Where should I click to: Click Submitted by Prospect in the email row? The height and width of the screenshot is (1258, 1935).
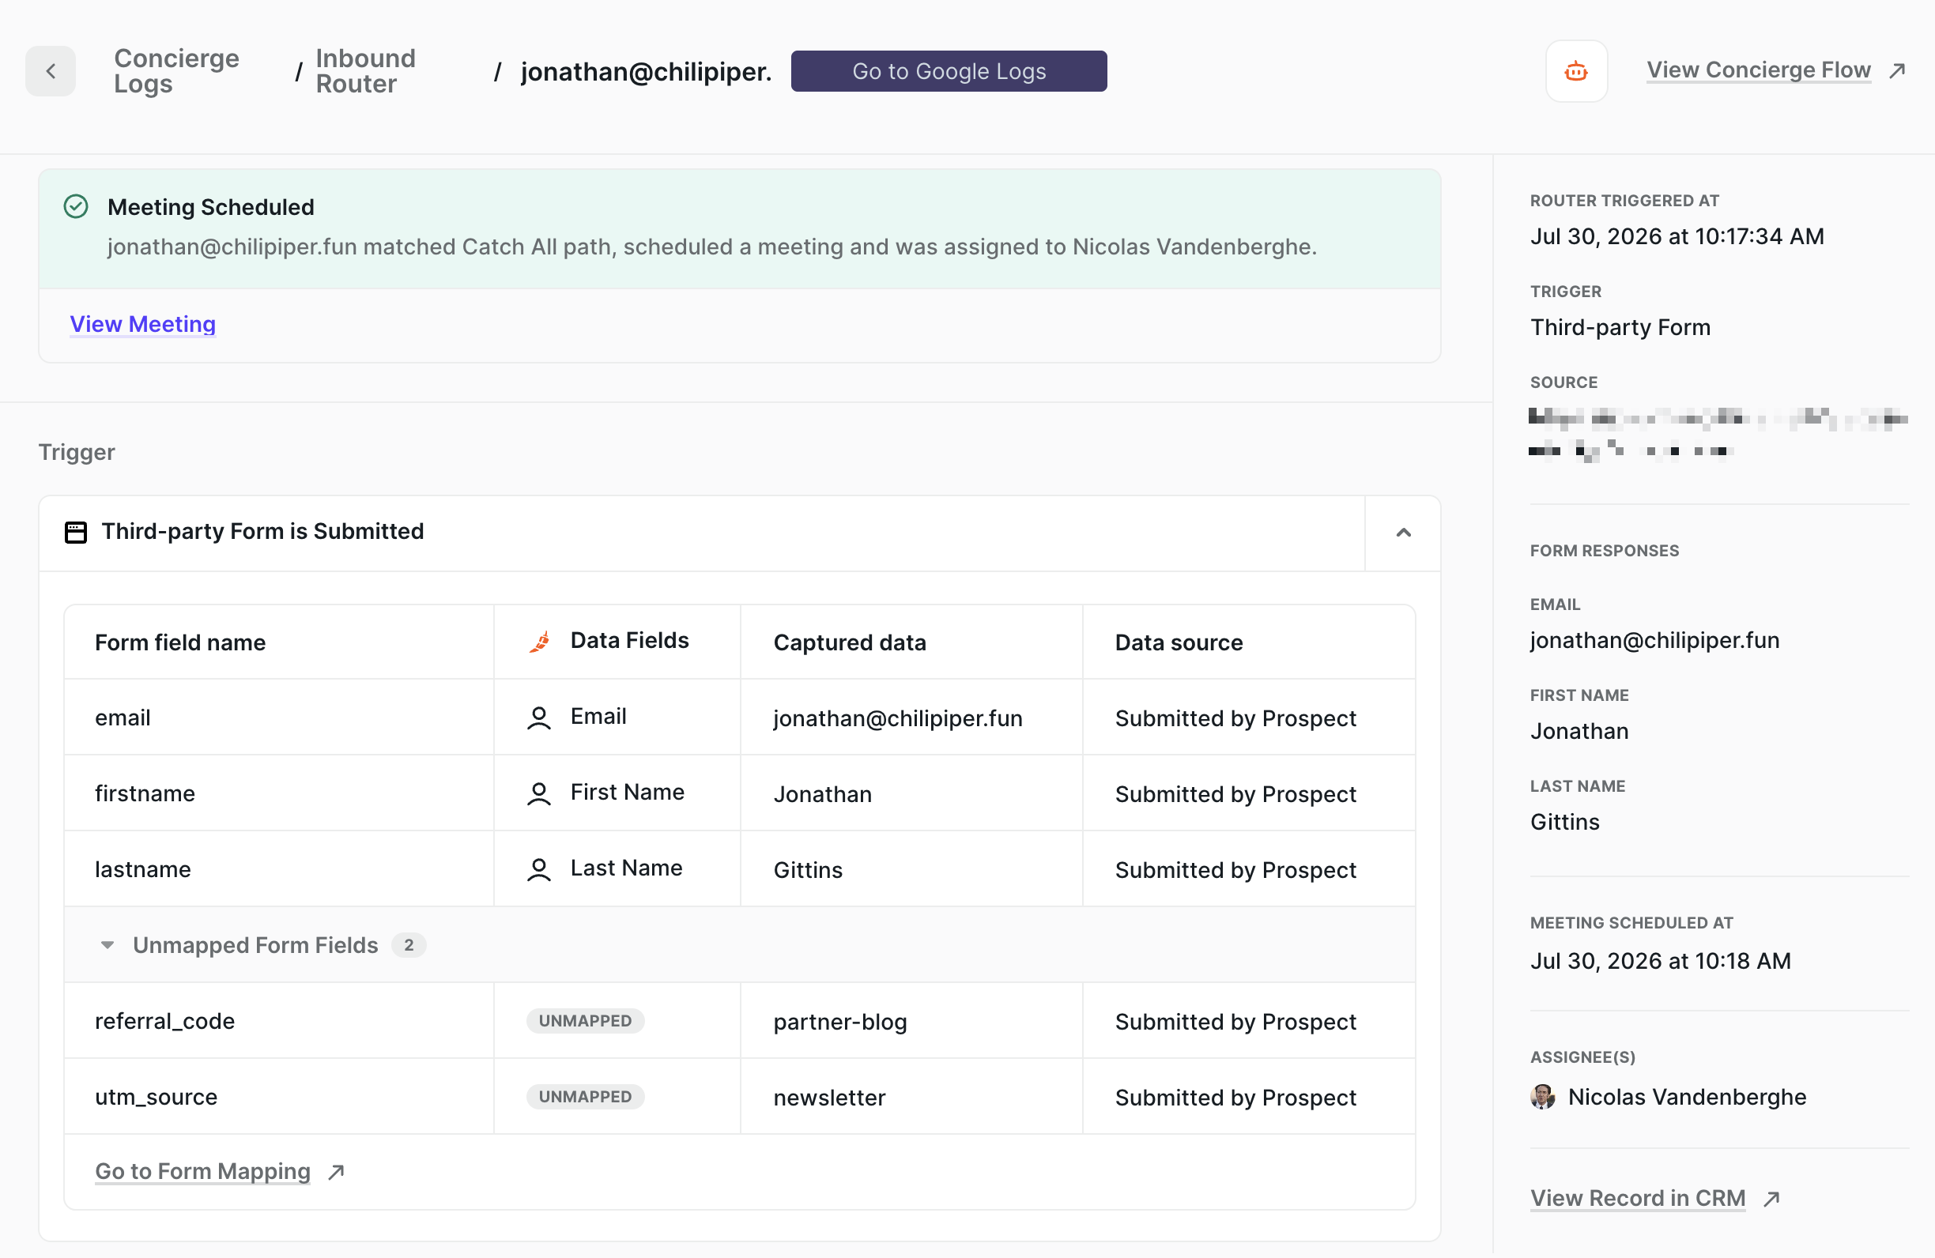(x=1235, y=718)
